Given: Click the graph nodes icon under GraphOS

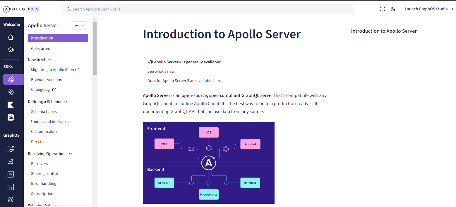Looking at the screenshot, I should coord(11,149).
